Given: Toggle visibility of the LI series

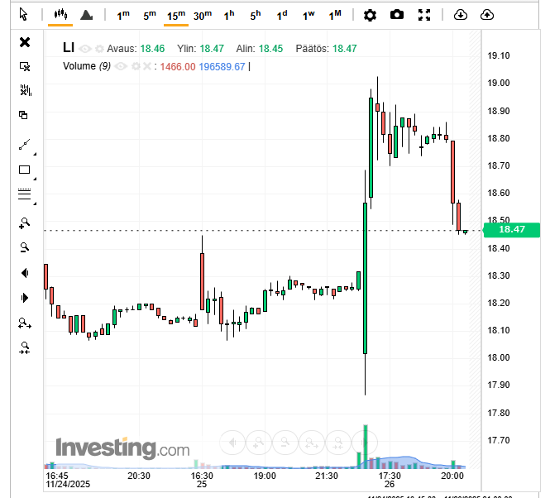Looking at the screenshot, I should click(x=85, y=50).
